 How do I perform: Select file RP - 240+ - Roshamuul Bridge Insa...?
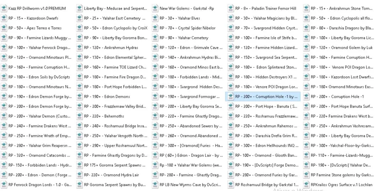pyautogui.click(x=115, y=126)
